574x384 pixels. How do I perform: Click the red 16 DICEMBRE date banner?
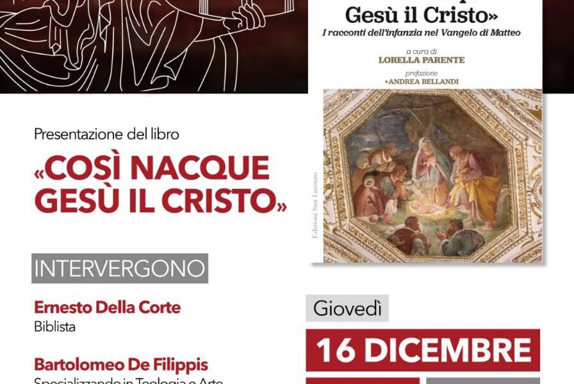coord(423,350)
